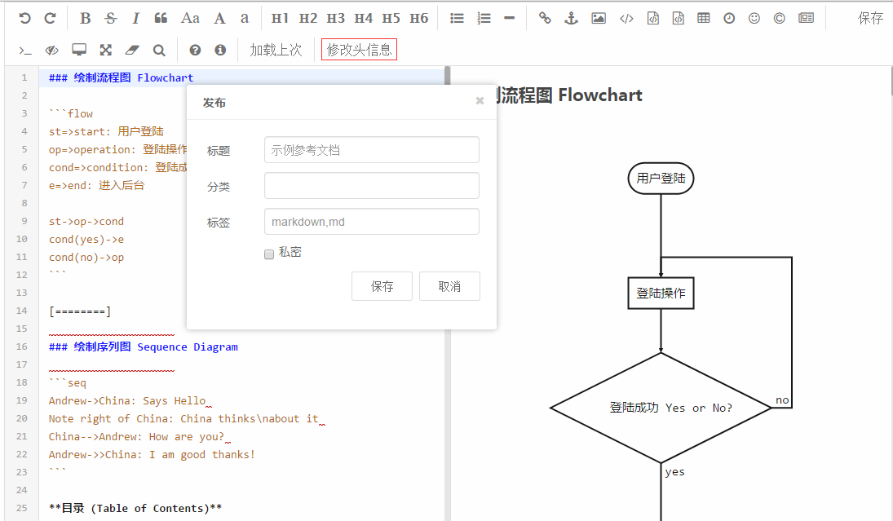Screen dimensions: 893x521
Task: Click the undo arrow icon
Action: click(x=24, y=18)
